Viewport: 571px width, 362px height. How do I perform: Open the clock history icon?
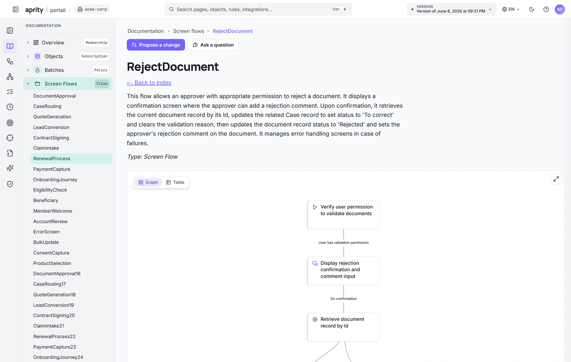pyautogui.click(x=10, y=107)
